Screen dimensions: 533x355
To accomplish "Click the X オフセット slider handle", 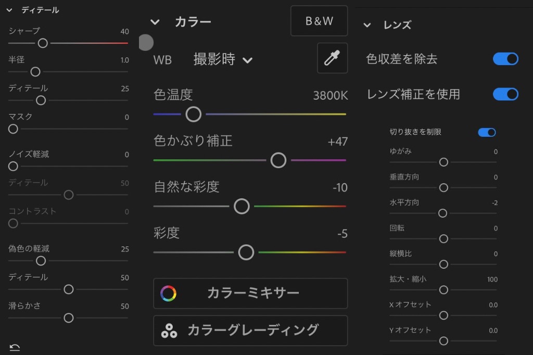I will (x=443, y=315).
